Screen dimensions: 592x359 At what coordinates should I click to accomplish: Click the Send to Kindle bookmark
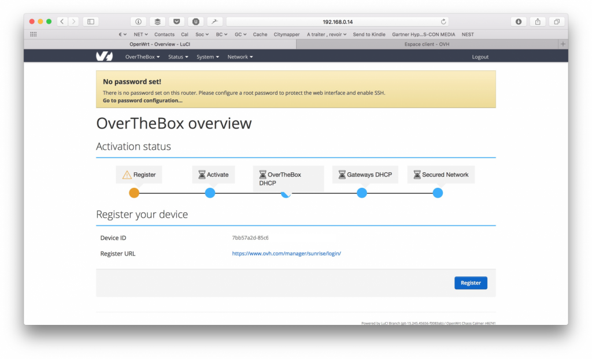pos(369,34)
